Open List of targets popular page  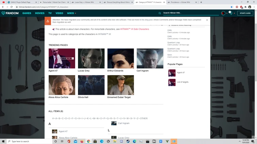click(182, 82)
